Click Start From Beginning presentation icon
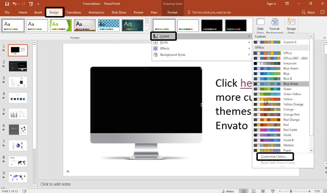The height and width of the screenshot is (193, 327). [x=31, y=4]
